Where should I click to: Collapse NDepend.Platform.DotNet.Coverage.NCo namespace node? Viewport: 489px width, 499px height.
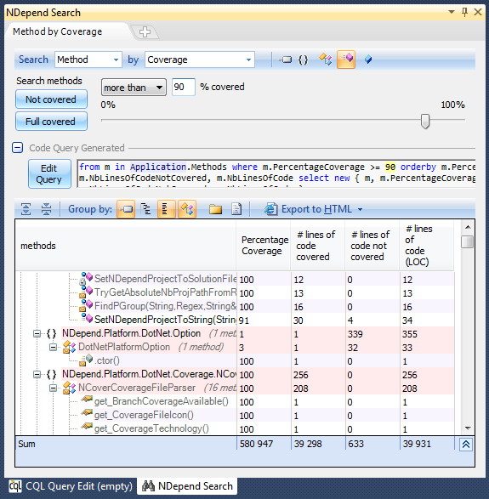37,375
